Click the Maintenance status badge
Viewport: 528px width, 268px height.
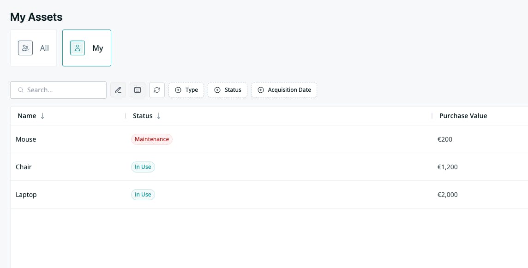pos(152,139)
